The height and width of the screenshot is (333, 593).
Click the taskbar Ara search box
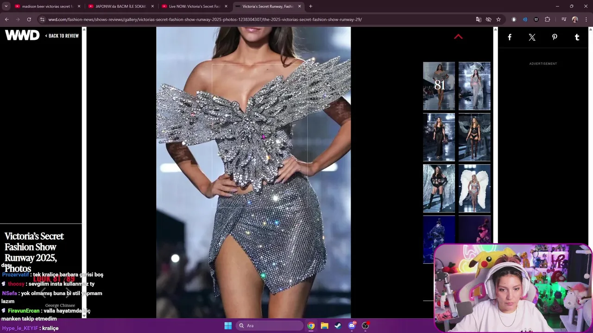[270, 326]
